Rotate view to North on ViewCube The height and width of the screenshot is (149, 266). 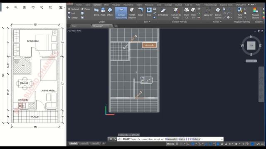coord(251,37)
